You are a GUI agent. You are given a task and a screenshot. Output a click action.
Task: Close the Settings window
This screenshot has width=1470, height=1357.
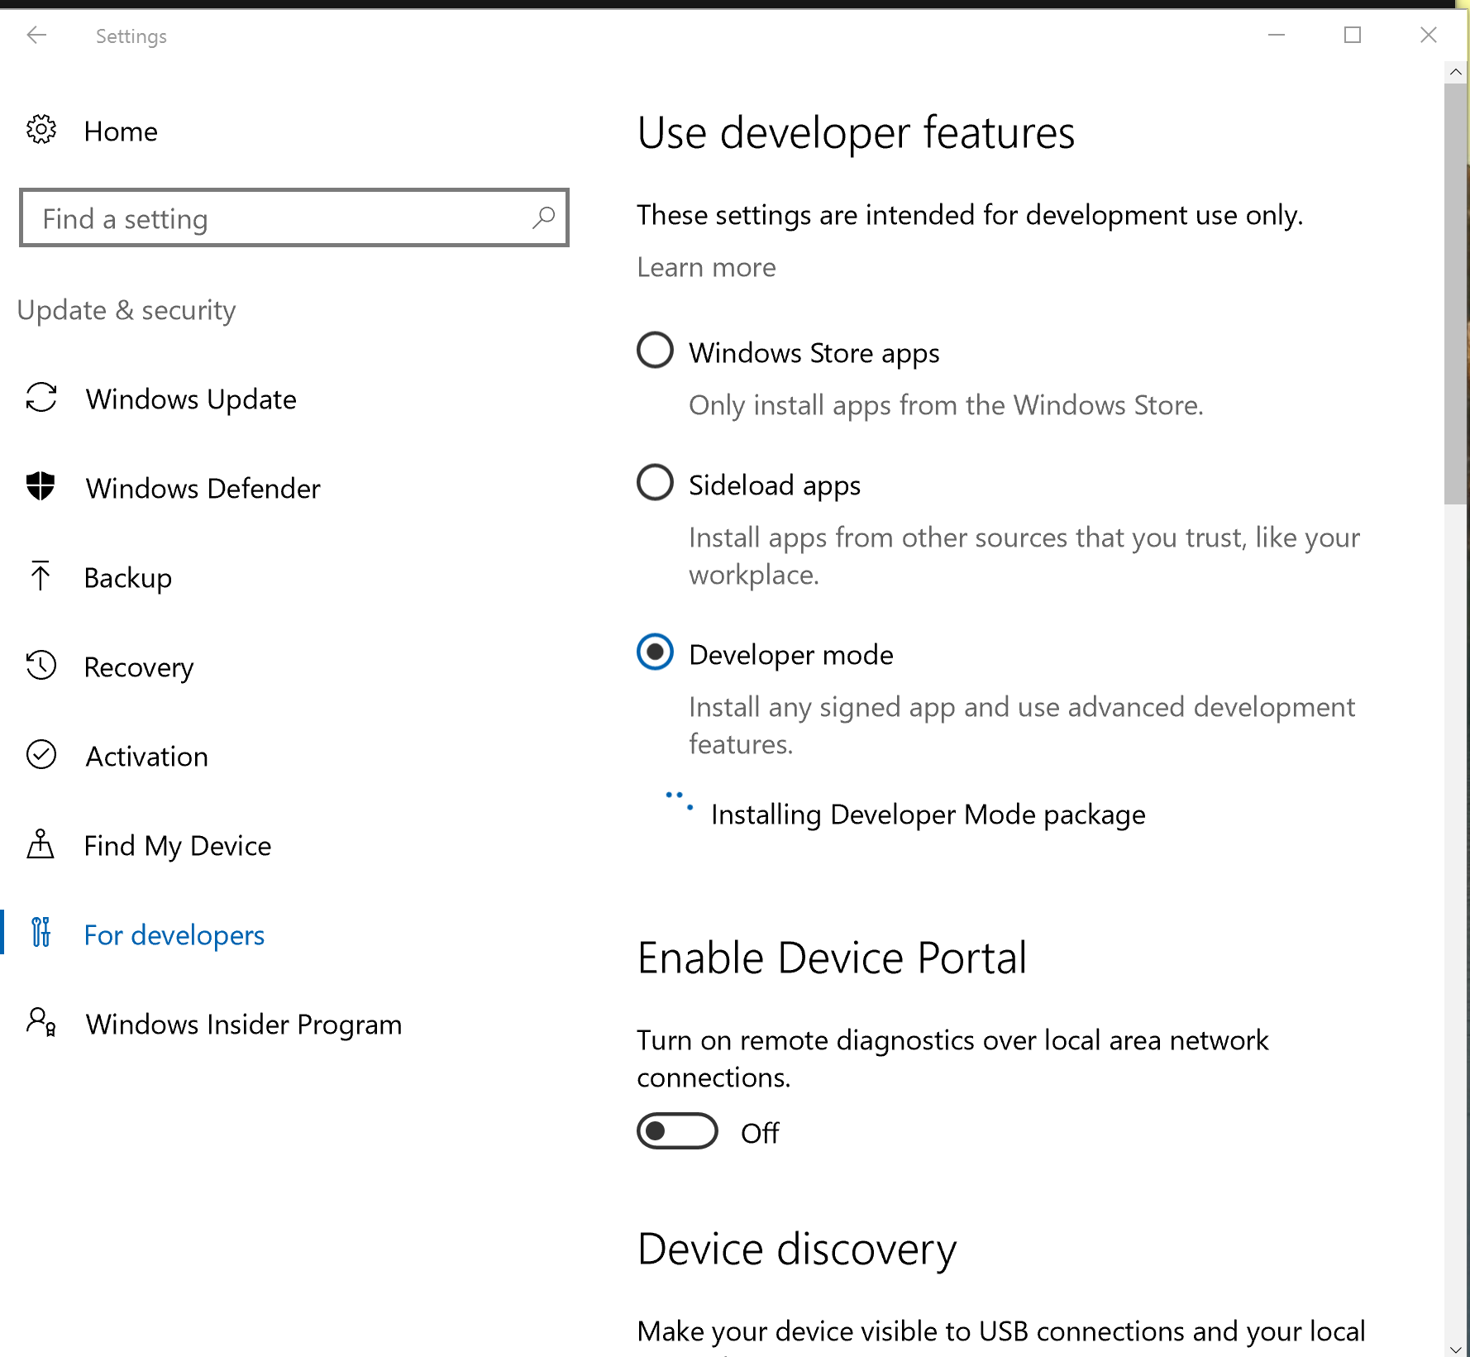(x=1428, y=35)
